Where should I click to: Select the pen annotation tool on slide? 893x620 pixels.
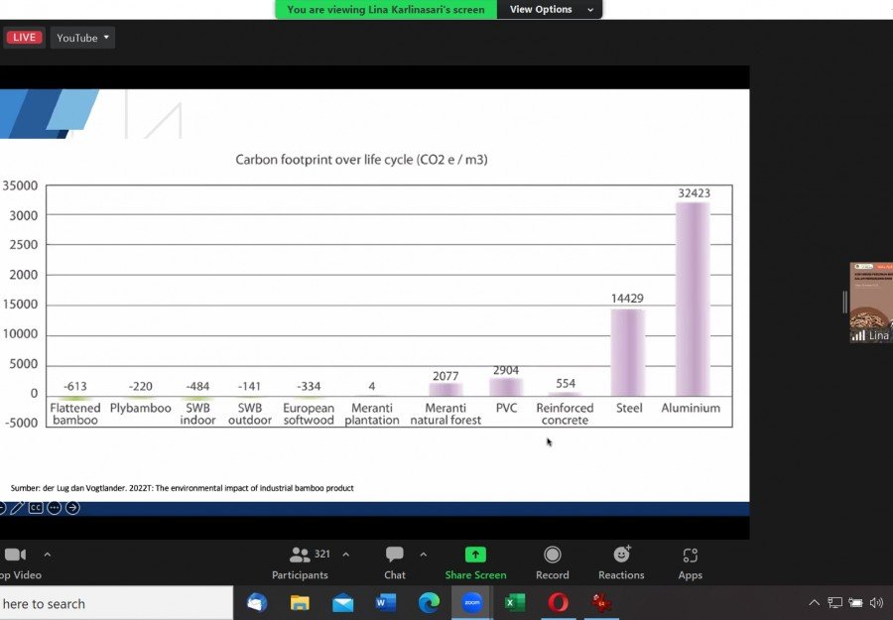coord(17,507)
